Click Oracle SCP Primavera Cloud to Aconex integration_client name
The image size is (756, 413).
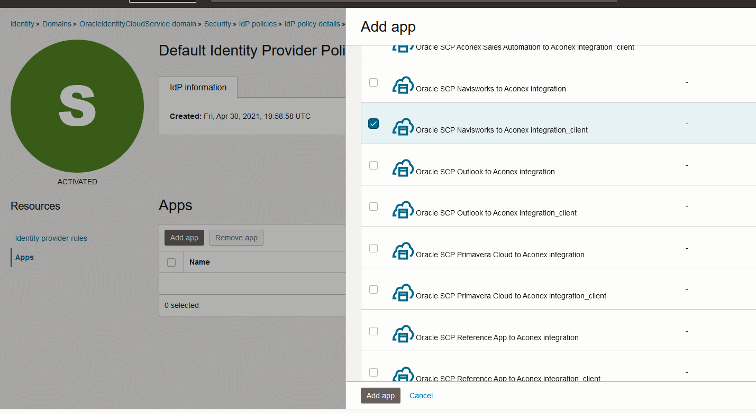point(511,296)
